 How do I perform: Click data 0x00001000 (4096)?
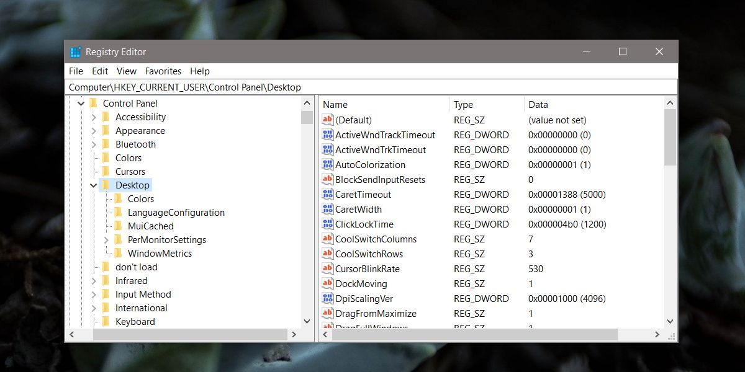[567, 298]
